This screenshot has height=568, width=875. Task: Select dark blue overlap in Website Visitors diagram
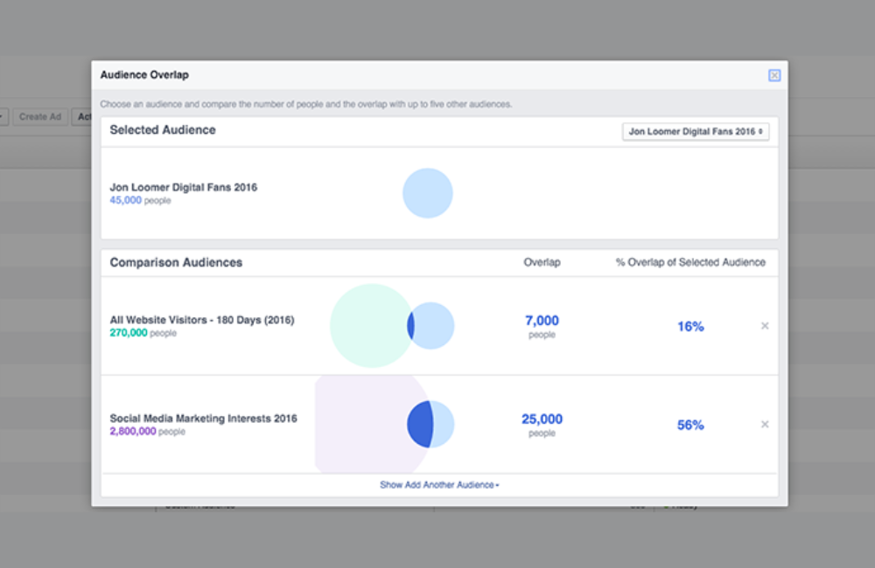pyautogui.click(x=410, y=326)
